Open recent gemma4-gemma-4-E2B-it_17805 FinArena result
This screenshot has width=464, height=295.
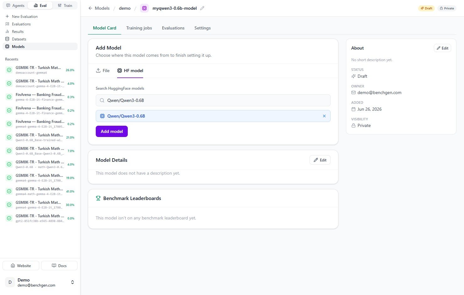[40, 124]
